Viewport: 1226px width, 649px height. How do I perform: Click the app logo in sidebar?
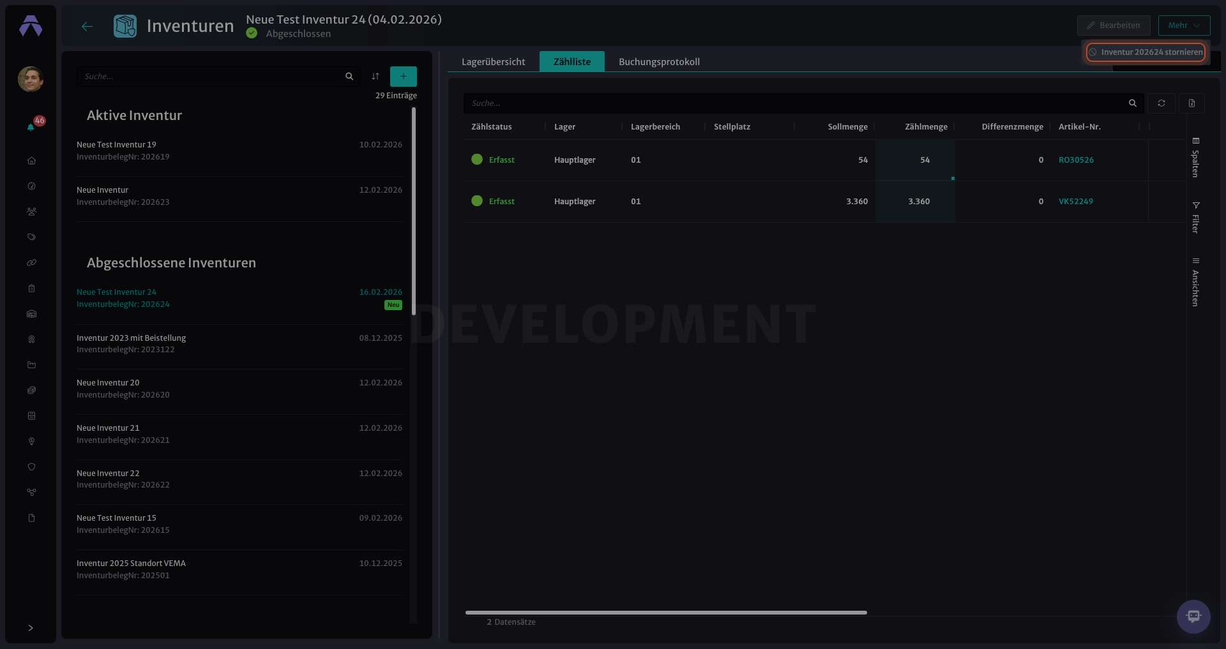31,26
